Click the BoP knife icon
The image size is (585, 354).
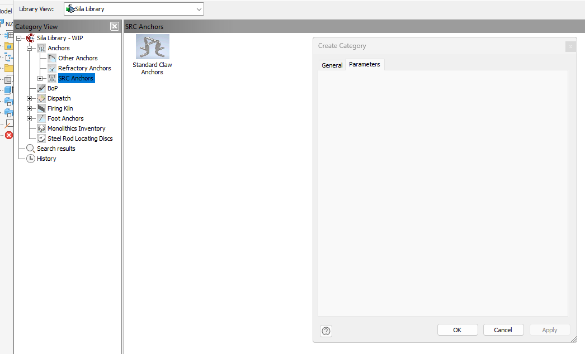coord(41,88)
